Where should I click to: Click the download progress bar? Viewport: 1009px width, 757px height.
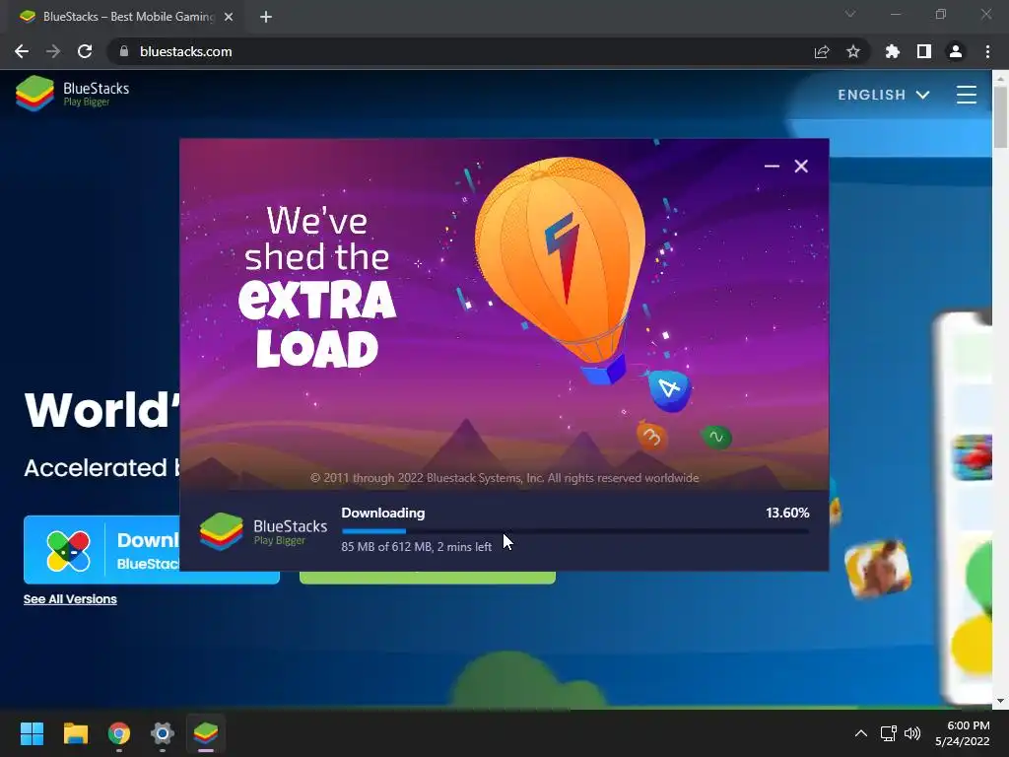[575, 531]
